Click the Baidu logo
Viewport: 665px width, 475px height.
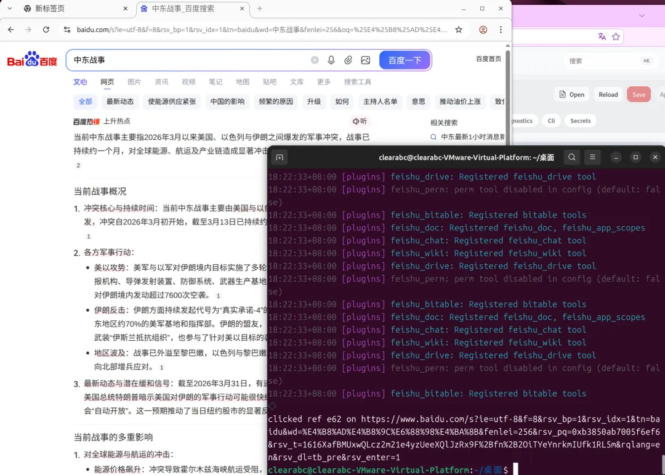[x=32, y=59]
